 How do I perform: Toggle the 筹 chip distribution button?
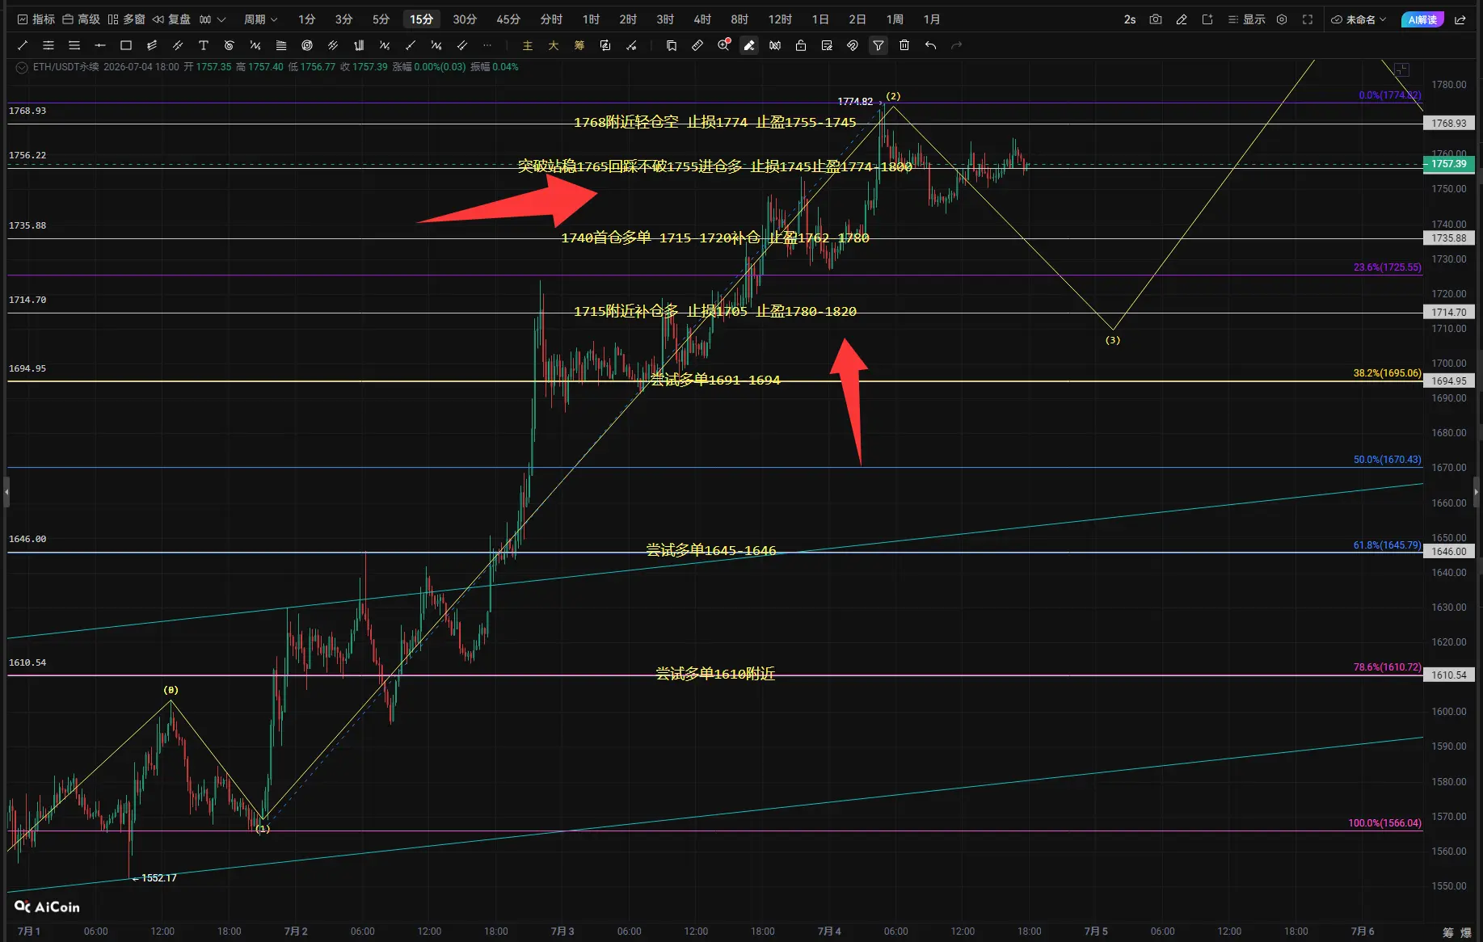579,45
